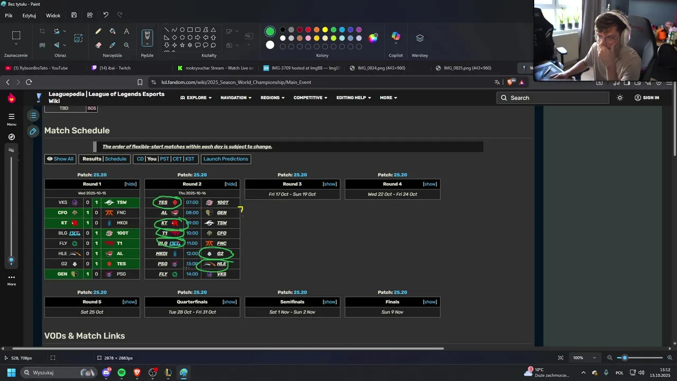The height and width of the screenshot is (381, 677).
Task: Click the SIGN IN link
Action: [646, 98]
